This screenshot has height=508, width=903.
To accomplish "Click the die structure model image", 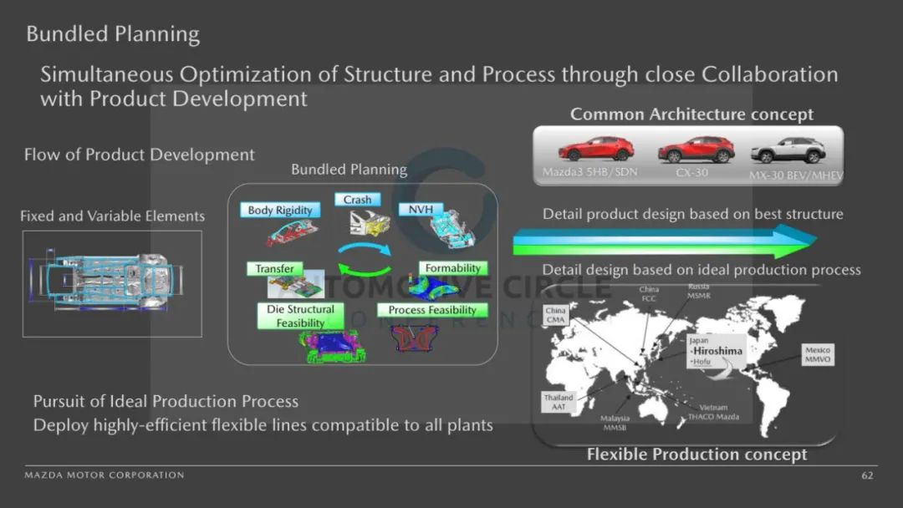I will tap(333, 347).
